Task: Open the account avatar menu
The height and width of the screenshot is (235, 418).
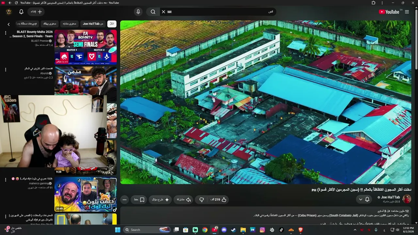Action: click(x=9, y=12)
